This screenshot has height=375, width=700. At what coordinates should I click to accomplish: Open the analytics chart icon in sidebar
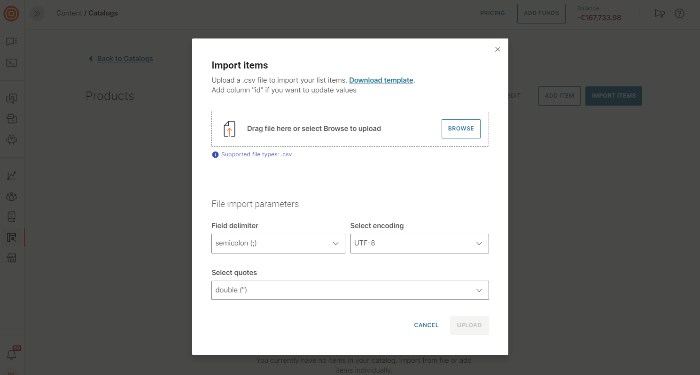click(12, 176)
